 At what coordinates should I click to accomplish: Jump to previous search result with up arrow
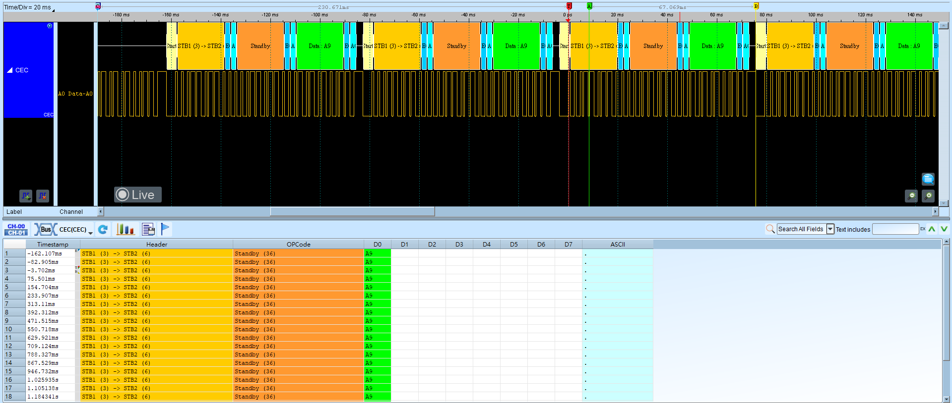pyautogui.click(x=932, y=229)
